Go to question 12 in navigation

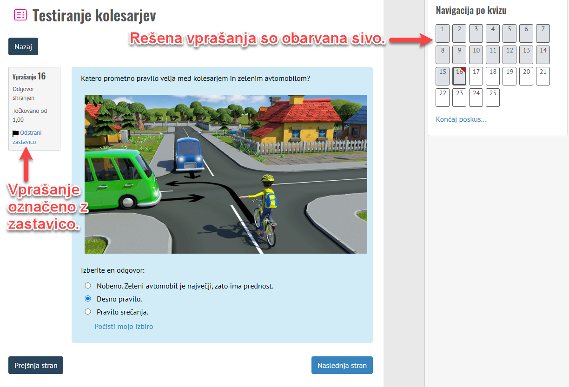[509, 55]
